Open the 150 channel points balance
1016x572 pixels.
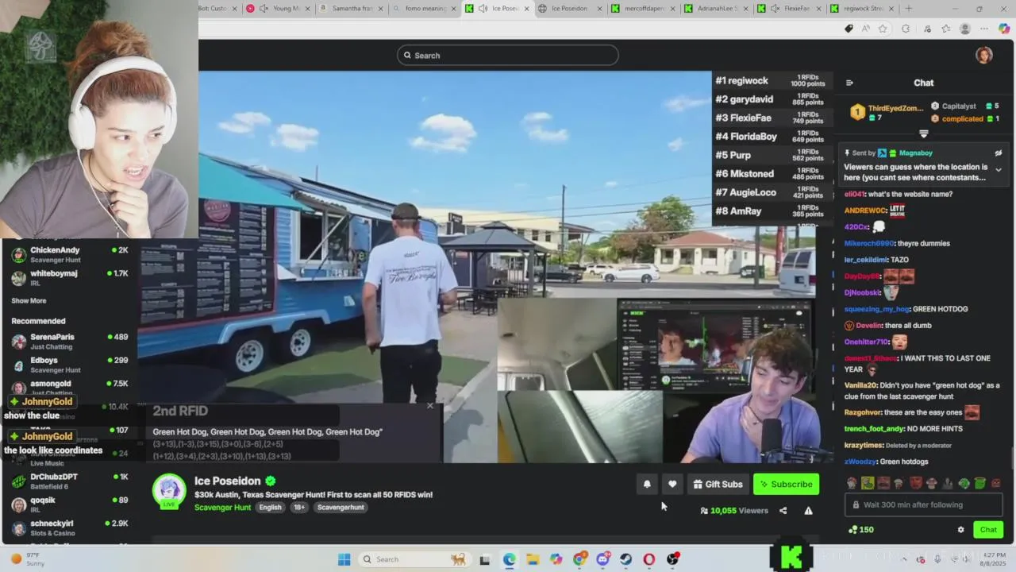pyautogui.click(x=861, y=530)
